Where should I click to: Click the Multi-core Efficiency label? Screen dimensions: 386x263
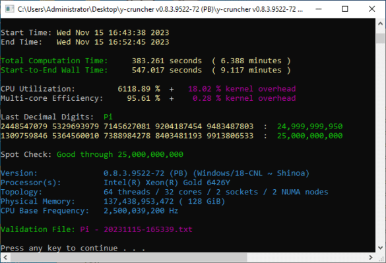(52, 98)
